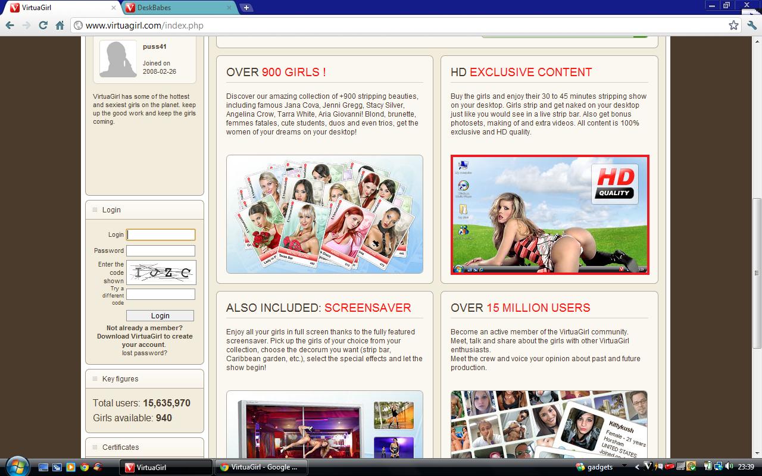
Task: Click the green-checkmark security tray icon
Action: 691,466
